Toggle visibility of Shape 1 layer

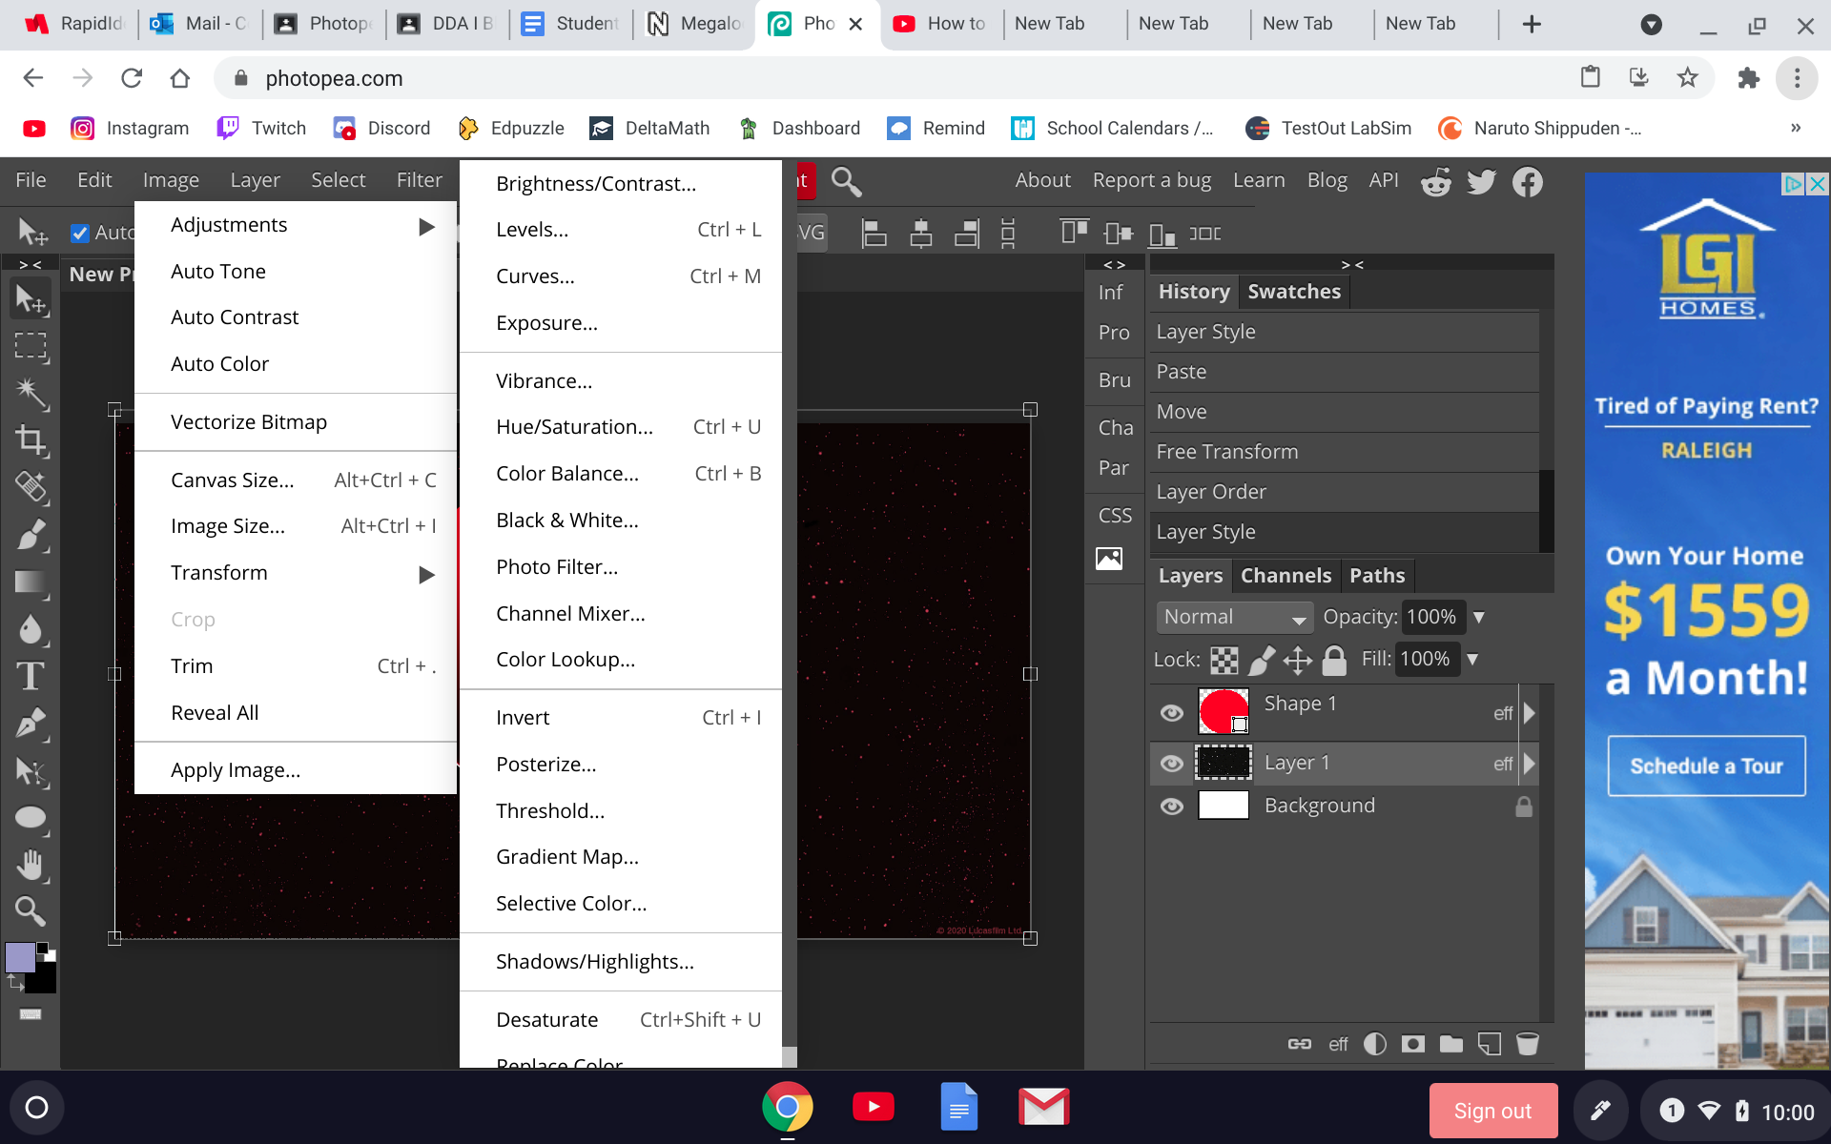(1170, 713)
